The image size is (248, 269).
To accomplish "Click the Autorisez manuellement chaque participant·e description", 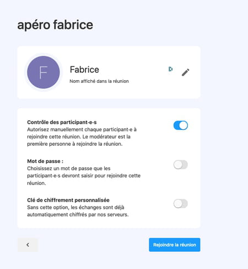I will pos(82,137).
